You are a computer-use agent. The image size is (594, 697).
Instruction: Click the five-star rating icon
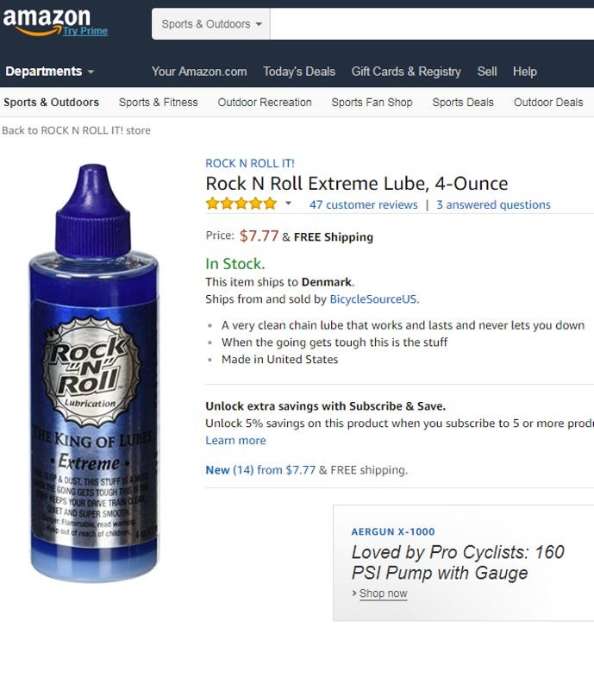[x=241, y=204]
